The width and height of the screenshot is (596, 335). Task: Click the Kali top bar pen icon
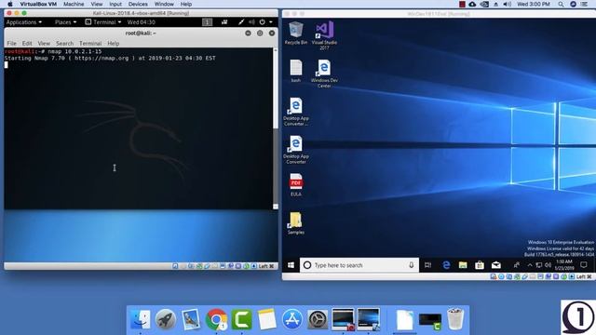241,22
